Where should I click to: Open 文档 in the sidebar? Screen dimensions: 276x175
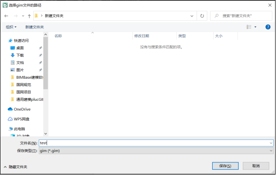tap(20, 63)
